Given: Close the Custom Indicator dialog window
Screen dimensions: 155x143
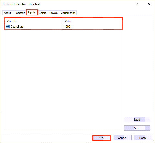Looking at the screenshot, I should coord(149,4).
